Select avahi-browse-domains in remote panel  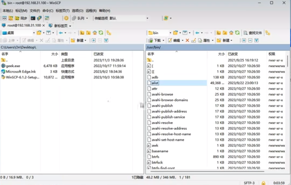click(170, 100)
